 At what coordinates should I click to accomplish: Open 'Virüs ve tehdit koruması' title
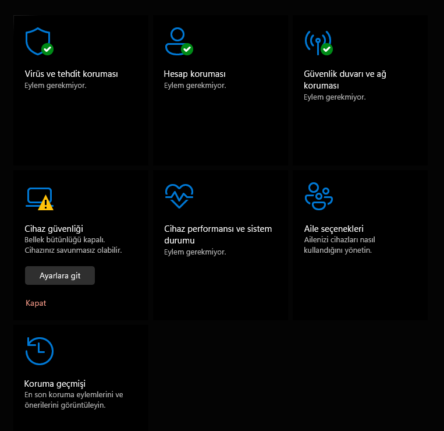point(71,74)
